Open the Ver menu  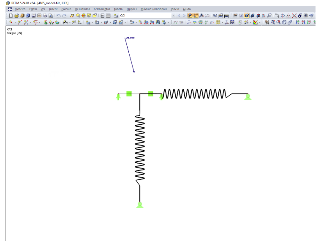43,9
